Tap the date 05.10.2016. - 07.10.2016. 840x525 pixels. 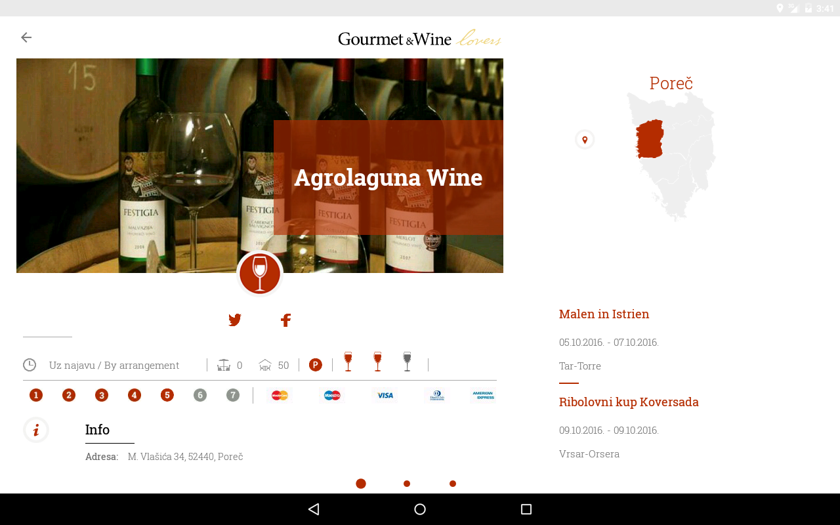tap(609, 342)
